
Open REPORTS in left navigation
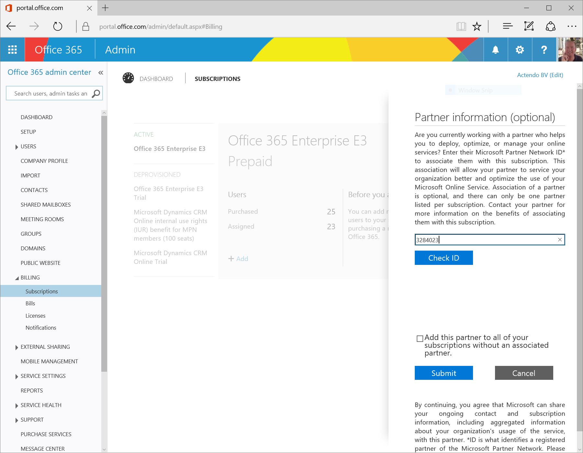(32, 391)
